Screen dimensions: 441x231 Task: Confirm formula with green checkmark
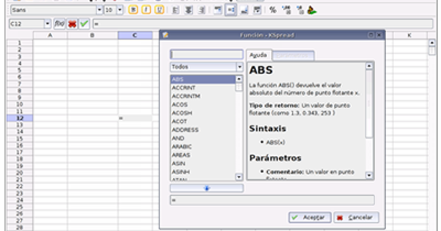click(85, 24)
